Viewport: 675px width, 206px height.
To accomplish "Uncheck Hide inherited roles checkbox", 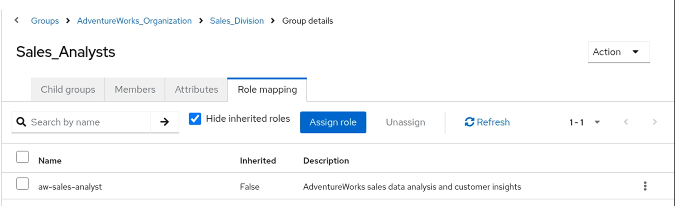I will pyautogui.click(x=195, y=119).
